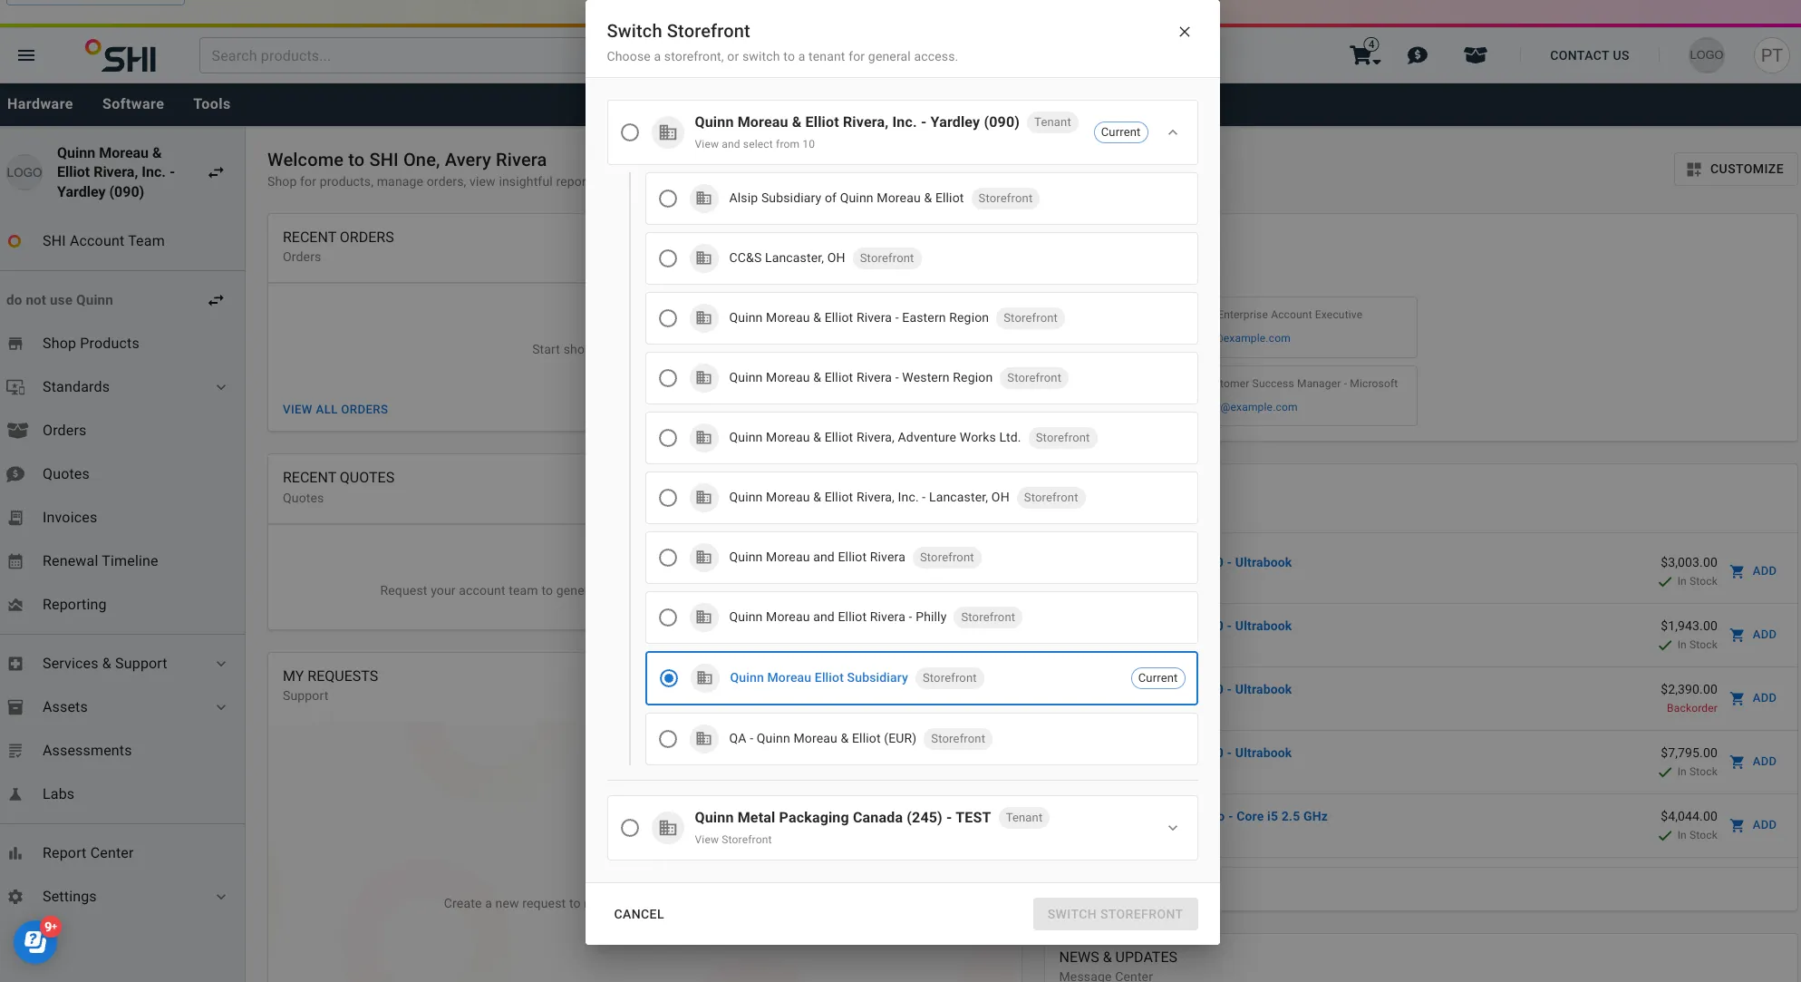This screenshot has height=982, width=1801.
Task: Collapse the Yardley (090) tenant list
Action: [1173, 132]
